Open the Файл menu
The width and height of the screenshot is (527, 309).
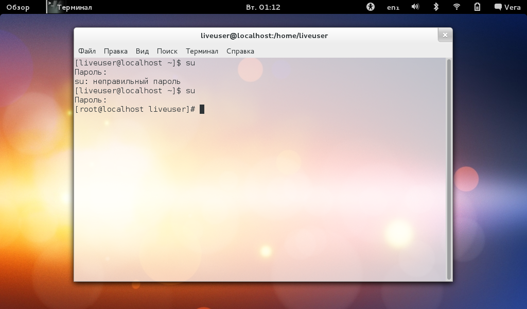(87, 51)
